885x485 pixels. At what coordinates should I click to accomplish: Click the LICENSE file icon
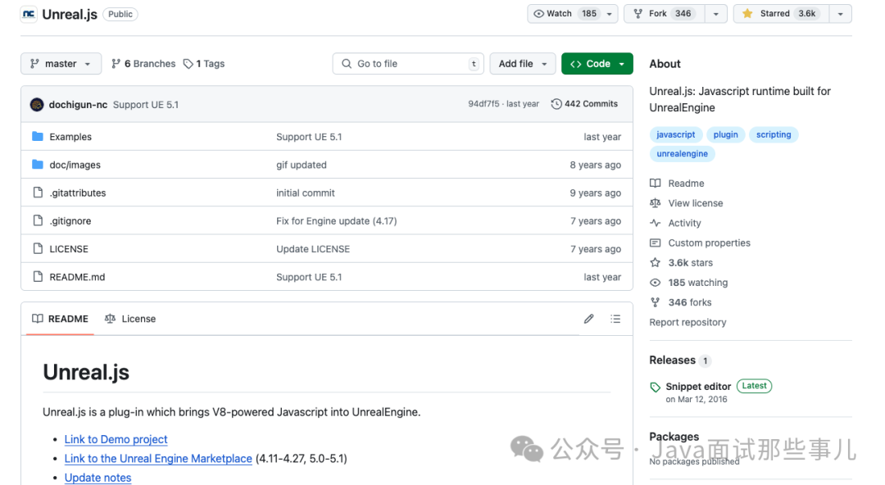coord(38,248)
